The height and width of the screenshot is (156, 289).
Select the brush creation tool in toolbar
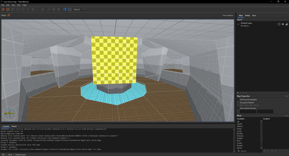click(8, 9)
